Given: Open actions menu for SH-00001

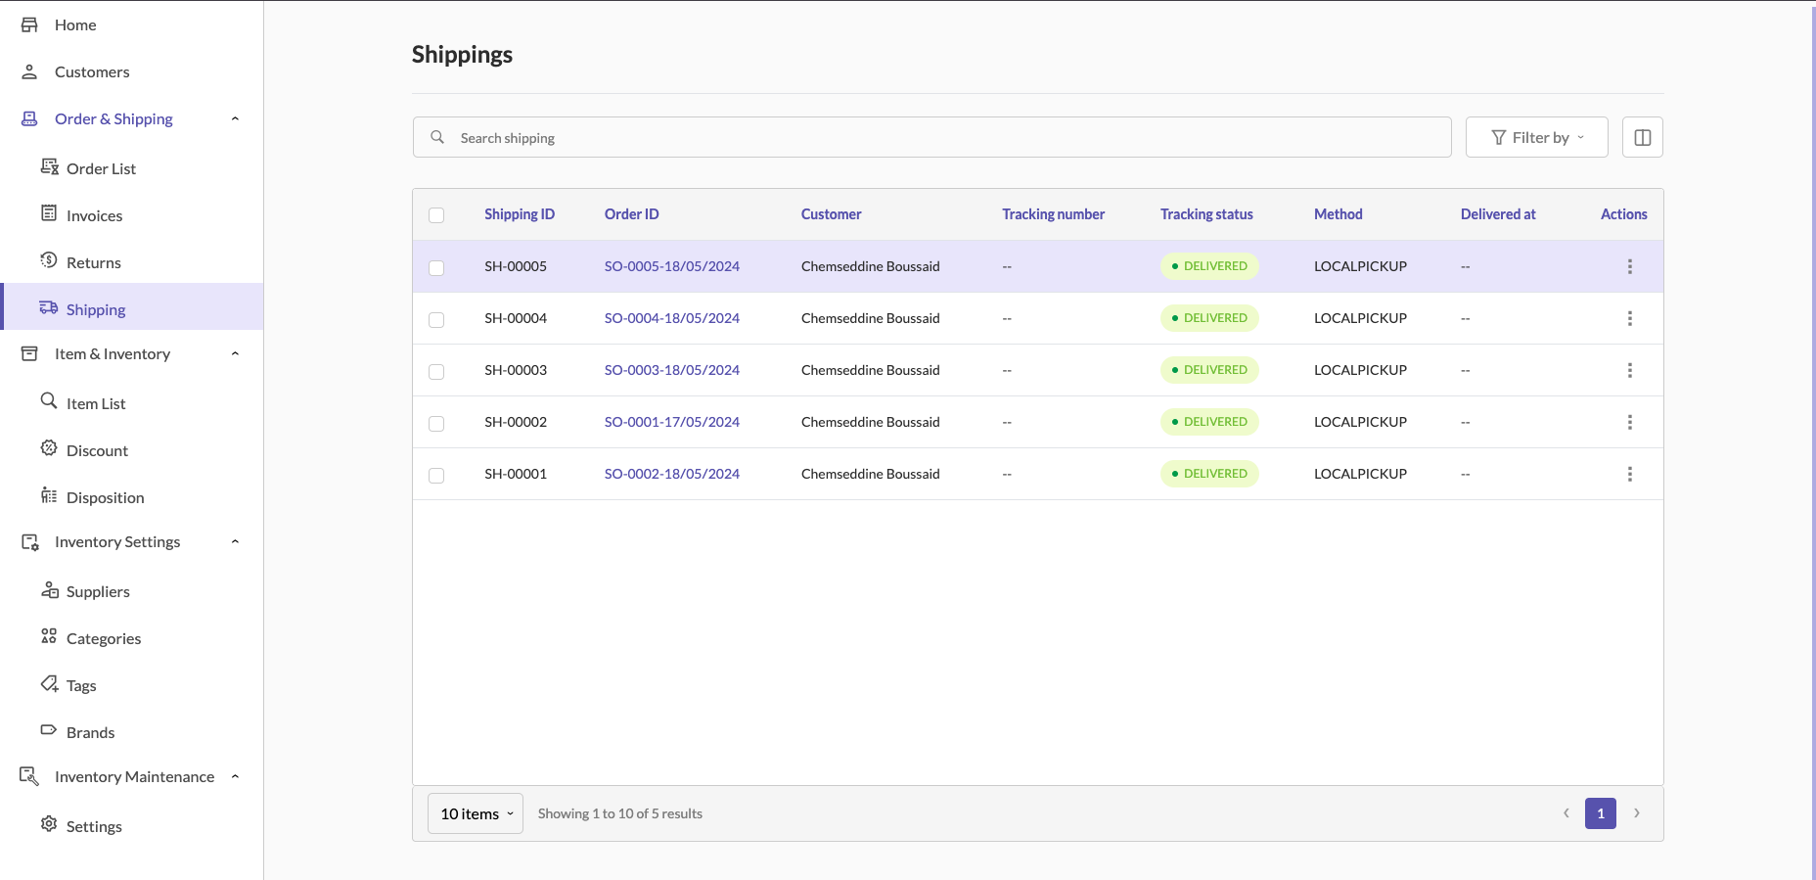Looking at the screenshot, I should pos(1630,474).
